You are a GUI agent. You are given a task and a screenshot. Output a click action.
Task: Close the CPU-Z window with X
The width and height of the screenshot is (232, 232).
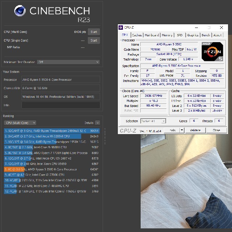pos(221,28)
